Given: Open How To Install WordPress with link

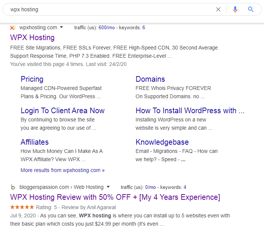Looking at the screenshot, I should tap(190, 111).
